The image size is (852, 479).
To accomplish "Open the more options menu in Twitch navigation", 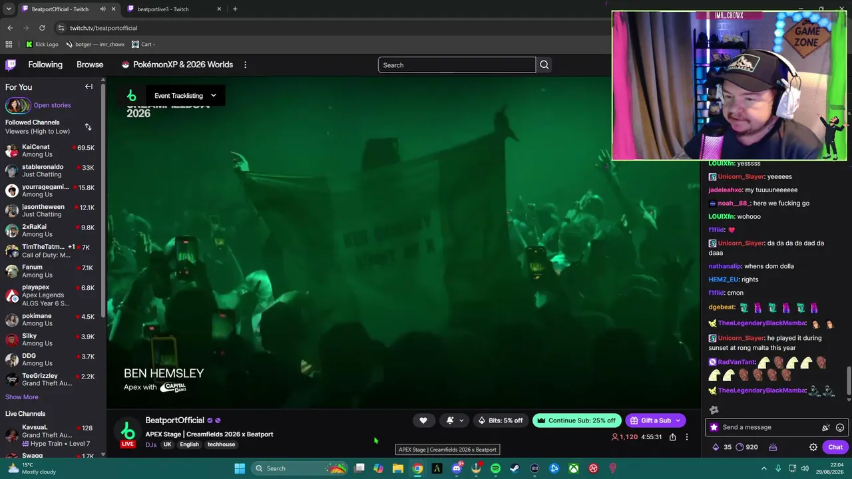I will coord(245,65).
